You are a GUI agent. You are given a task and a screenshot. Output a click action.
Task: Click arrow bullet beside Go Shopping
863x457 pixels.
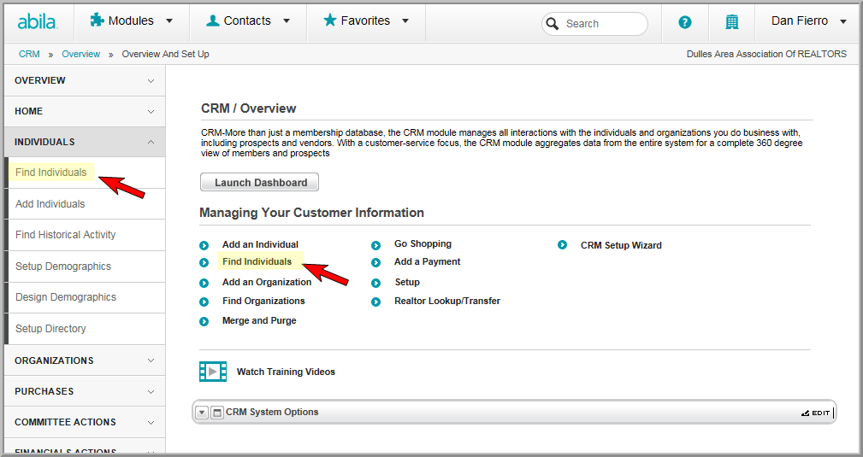coord(376,245)
